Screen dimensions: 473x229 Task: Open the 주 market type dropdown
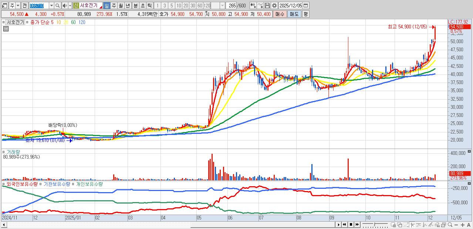18,6
